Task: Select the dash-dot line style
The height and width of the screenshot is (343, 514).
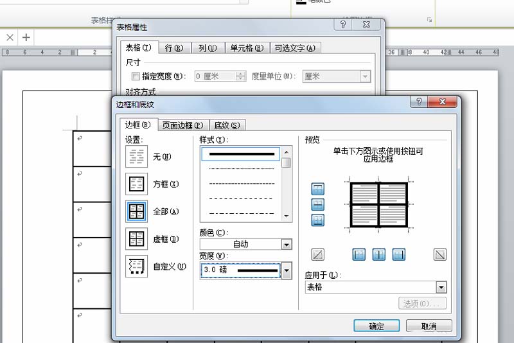Action: point(241,213)
